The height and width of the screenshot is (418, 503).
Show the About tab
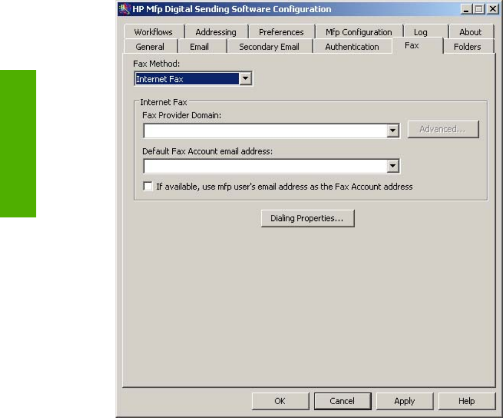470,32
